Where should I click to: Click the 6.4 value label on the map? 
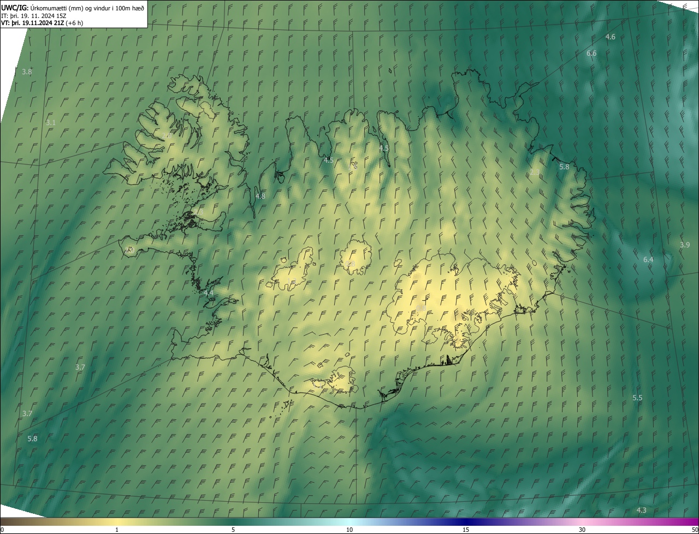coord(648,260)
